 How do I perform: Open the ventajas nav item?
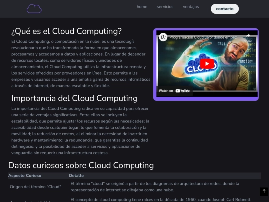191,7
